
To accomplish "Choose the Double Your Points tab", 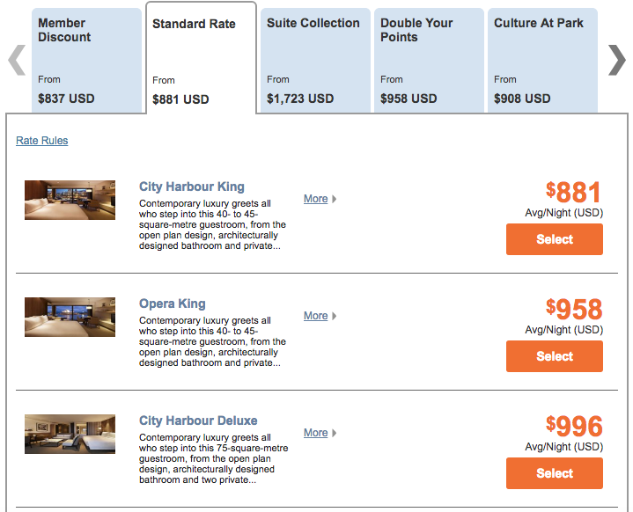I will [429, 61].
